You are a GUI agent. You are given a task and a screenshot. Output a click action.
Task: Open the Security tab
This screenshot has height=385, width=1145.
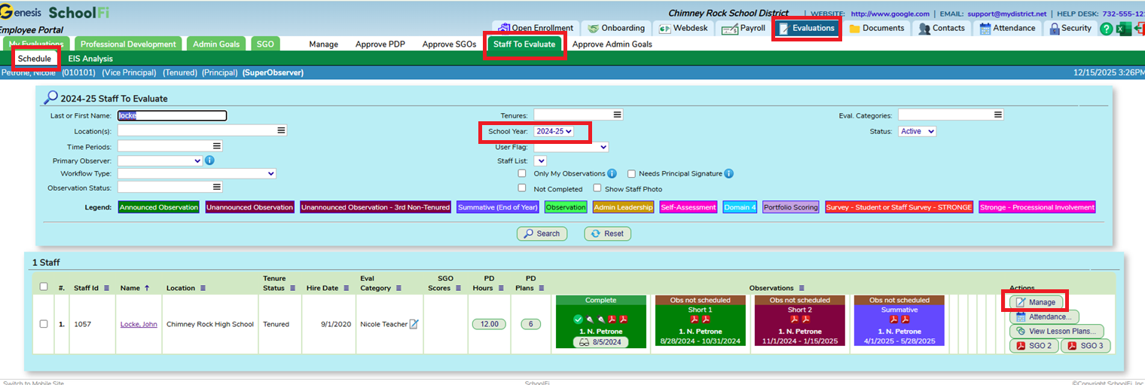[x=1069, y=29]
